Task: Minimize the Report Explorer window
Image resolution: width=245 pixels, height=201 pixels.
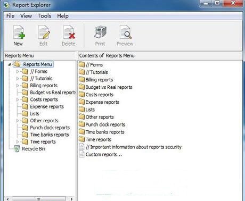Action: 206,3
